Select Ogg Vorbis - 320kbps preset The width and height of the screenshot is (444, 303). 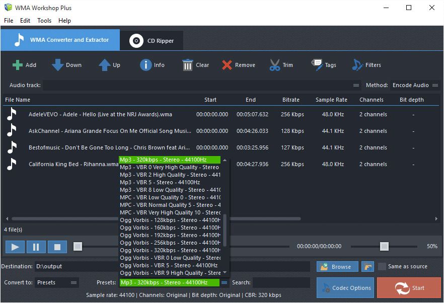pos(170,250)
